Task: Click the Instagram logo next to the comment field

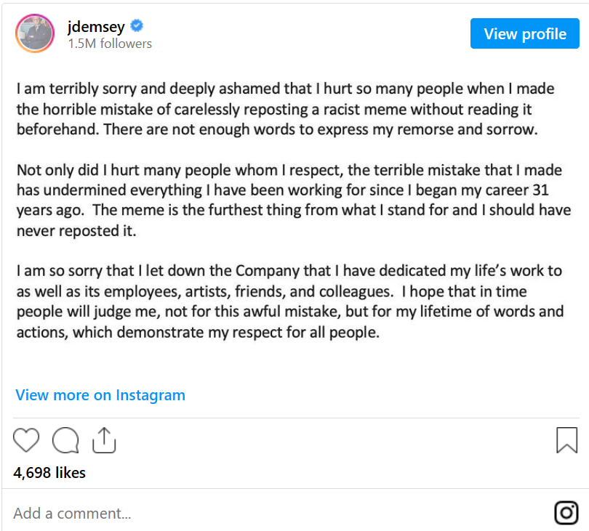Action: (566, 513)
